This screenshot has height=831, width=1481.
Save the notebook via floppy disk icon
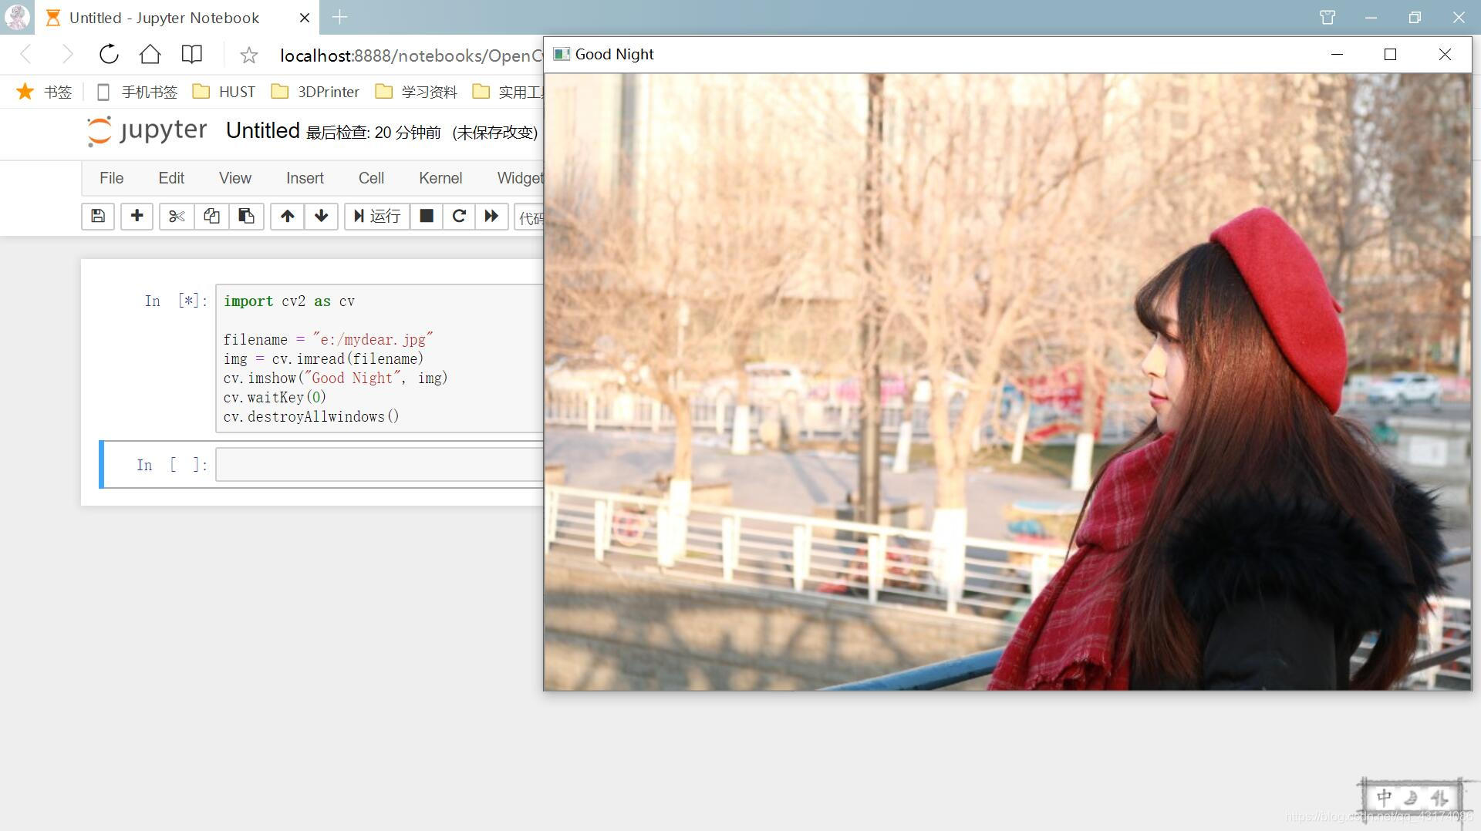(x=97, y=217)
